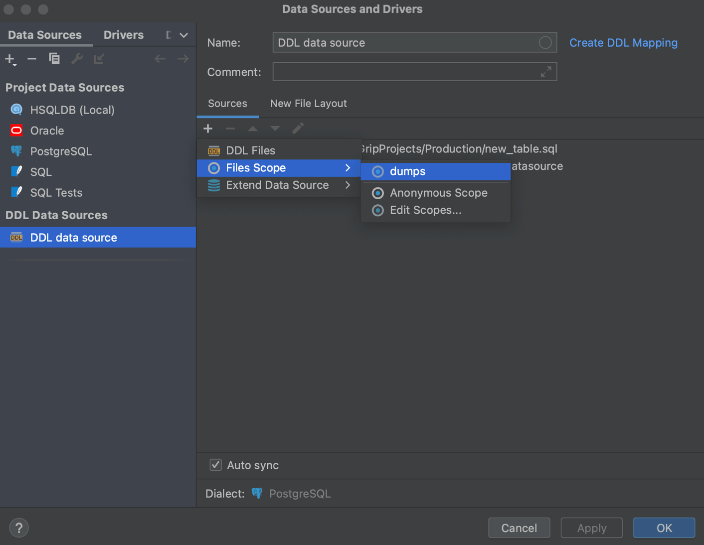This screenshot has height=545, width=704.
Task: Apply the current changes
Action: click(591, 528)
